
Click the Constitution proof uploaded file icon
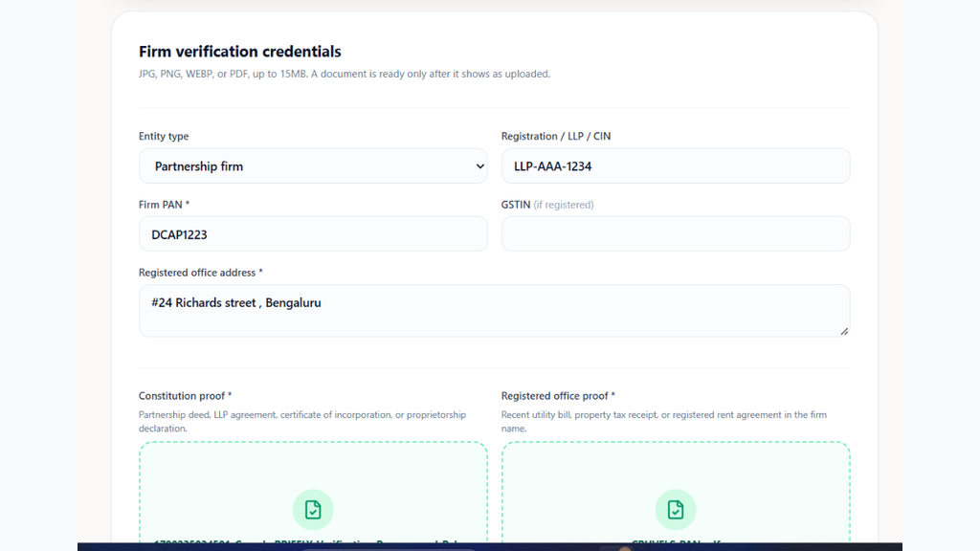[313, 510]
